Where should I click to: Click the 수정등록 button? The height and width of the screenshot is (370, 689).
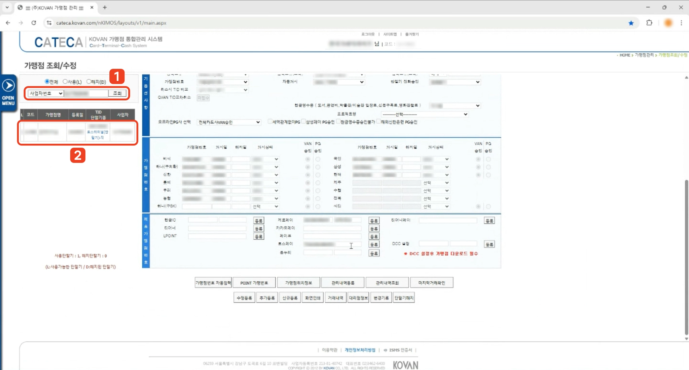(244, 298)
